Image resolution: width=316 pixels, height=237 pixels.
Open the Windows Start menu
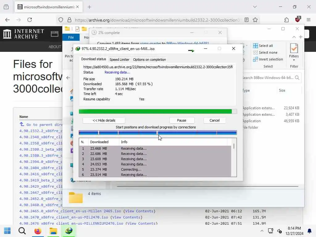pos(7,231)
